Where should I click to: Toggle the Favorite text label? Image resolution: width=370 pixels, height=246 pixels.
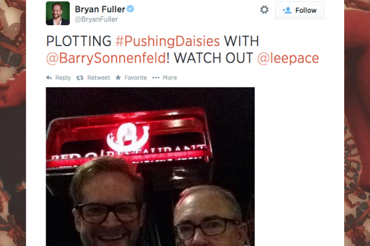click(x=136, y=77)
